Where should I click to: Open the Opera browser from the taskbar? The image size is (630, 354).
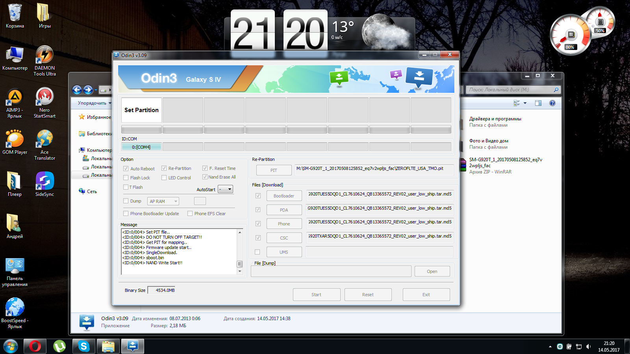(x=35, y=346)
